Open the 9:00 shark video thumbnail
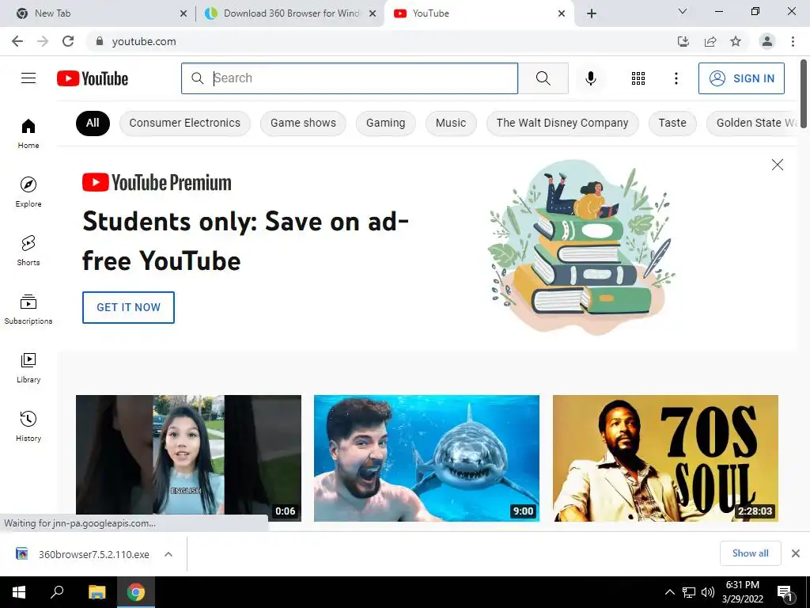The image size is (810, 608). (x=426, y=458)
